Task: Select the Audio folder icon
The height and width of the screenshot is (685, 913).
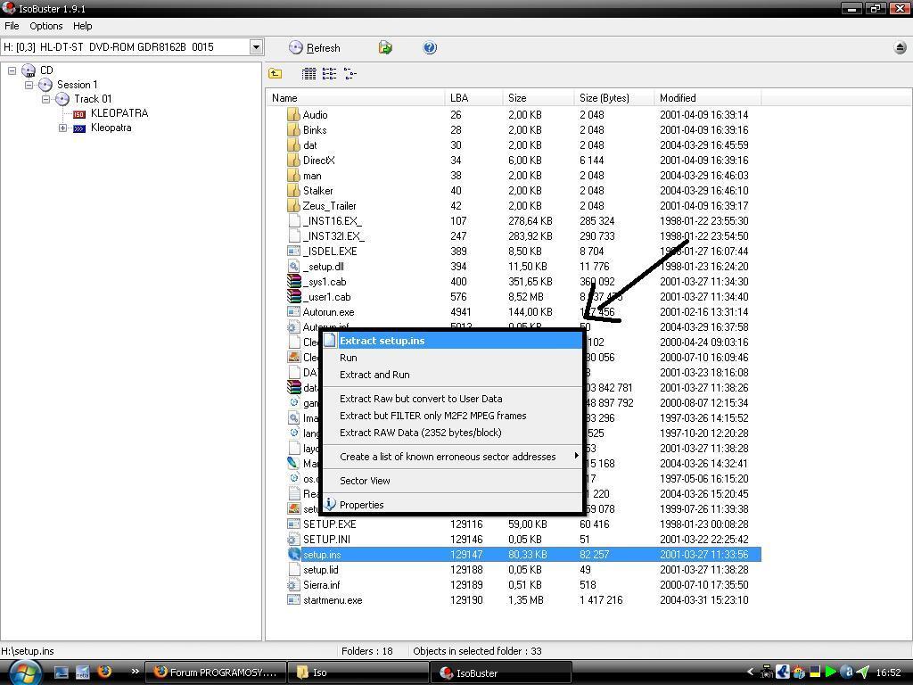Action: point(293,115)
